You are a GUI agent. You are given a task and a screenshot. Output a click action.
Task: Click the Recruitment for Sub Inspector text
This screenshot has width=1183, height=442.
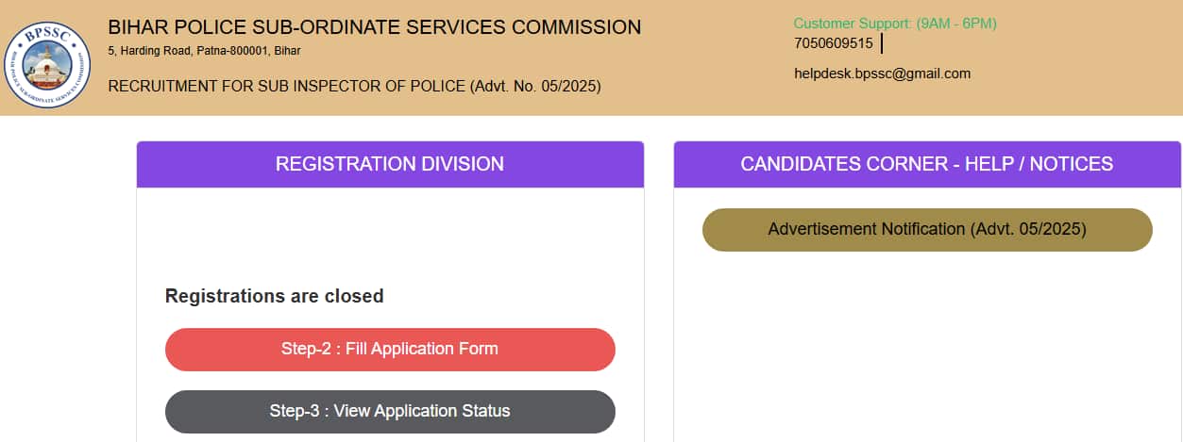[x=287, y=87]
